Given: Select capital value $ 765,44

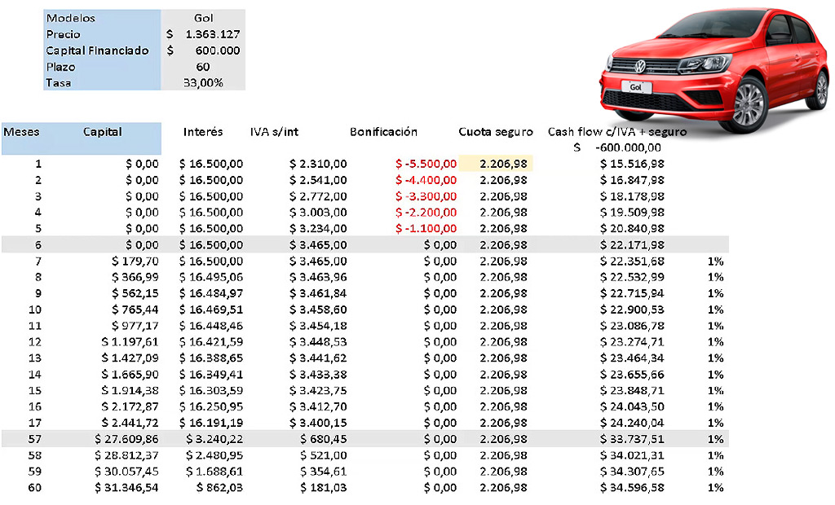Looking at the screenshot, I should click(135, 310).
